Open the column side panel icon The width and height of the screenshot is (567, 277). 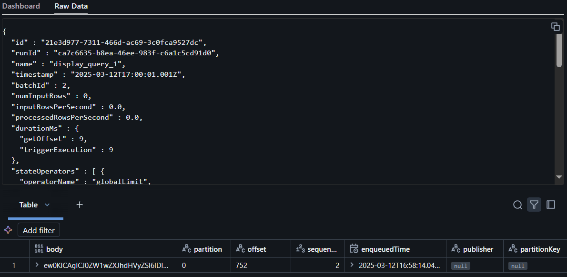click(x=551, y=205)
